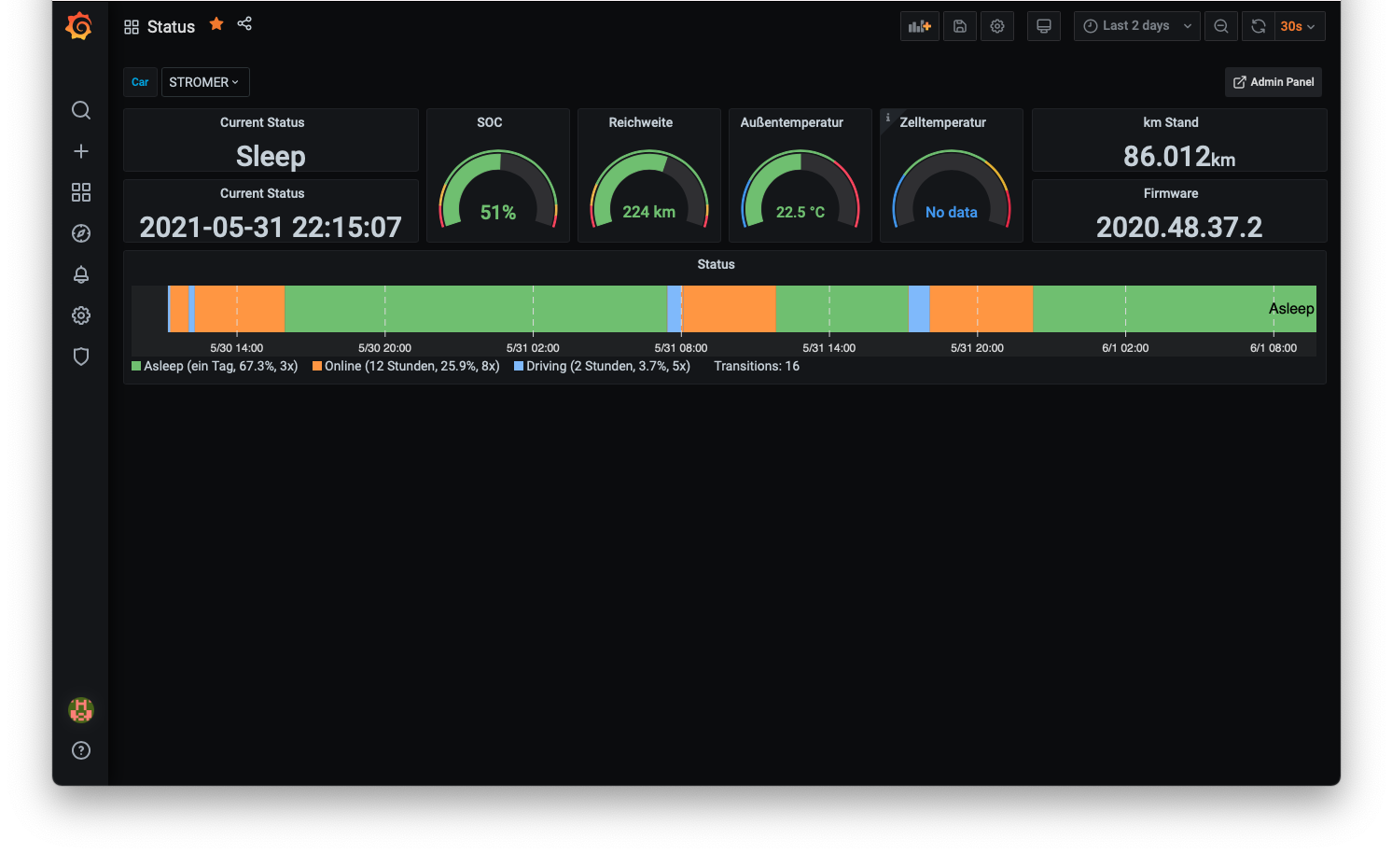Click the Admin Panel link button
1392x853 pixels.
[1273, 82]
